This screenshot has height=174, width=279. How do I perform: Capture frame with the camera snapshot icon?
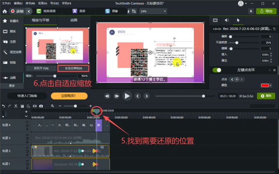click(x=41, y=106)
